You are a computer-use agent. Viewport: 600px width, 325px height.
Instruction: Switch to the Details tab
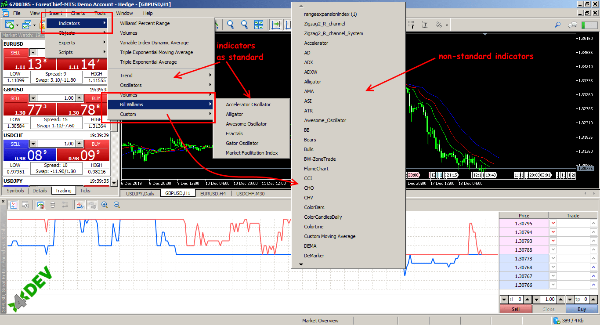pos(40,191)
